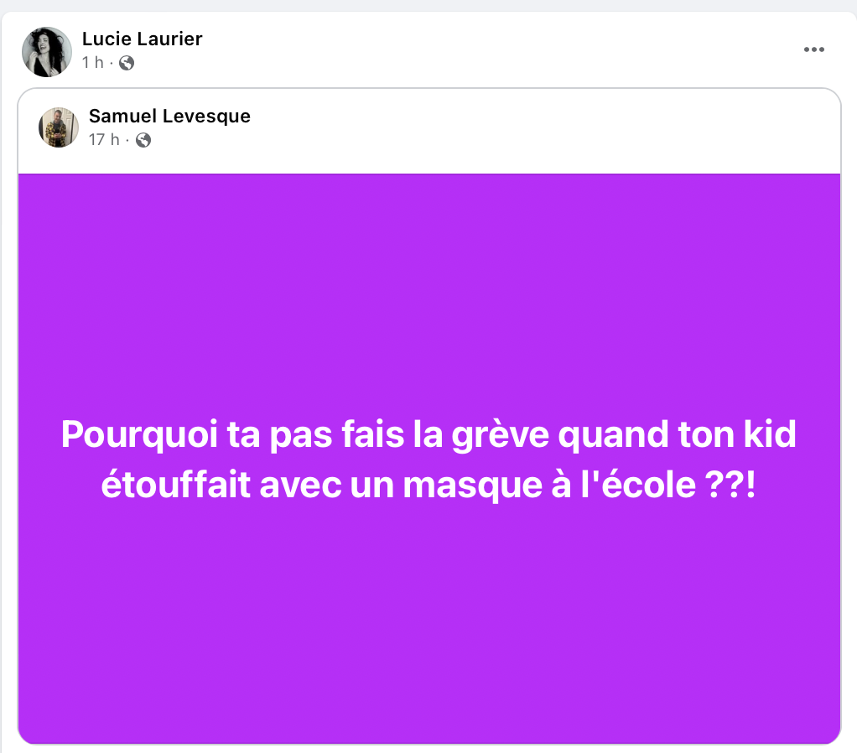Click the Public globe icon beside 1 h
This screenshot has width=857, height=753.
tap(127, 64)
